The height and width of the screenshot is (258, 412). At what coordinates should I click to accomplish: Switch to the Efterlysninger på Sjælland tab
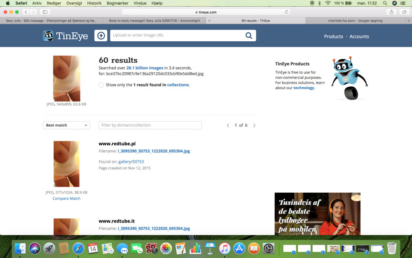51,21
